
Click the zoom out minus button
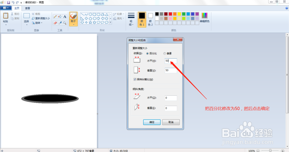(258, 151)
